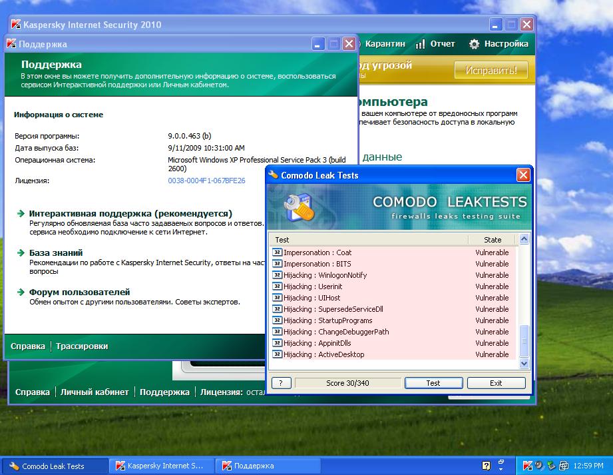Image resolution: width=613 pixels, height=475 pixels.
Task: Click the Test column header
Action: (x=369, y=240)
